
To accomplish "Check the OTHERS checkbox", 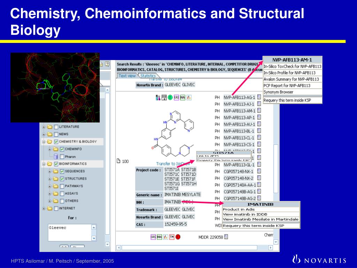I will (62, 201).
